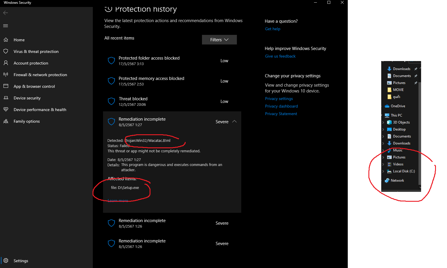Open the hamburger navigation menu
This screenshot has width=447, height=268.
(x=6, y=26)
